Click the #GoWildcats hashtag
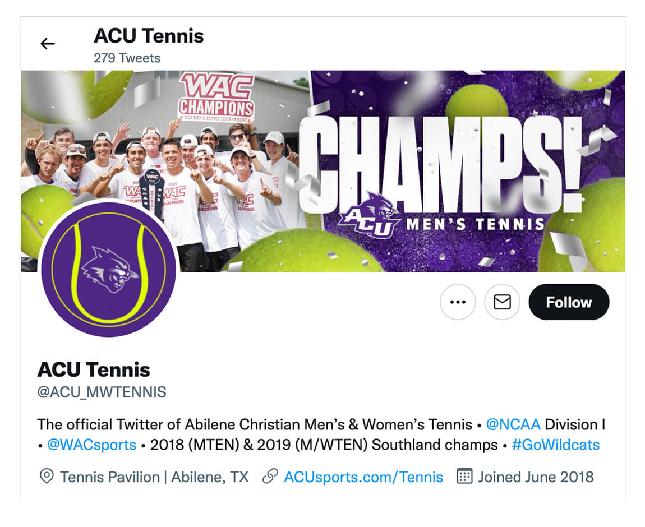Image resolution: width=645 pixels, height=527 pixels. click(555, 445)
